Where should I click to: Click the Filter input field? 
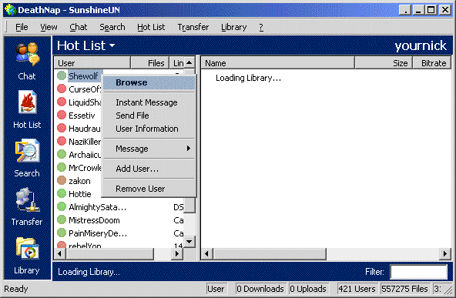coord(418,272)
